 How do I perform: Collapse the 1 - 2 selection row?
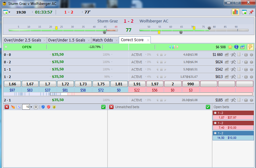click(246, 77)
